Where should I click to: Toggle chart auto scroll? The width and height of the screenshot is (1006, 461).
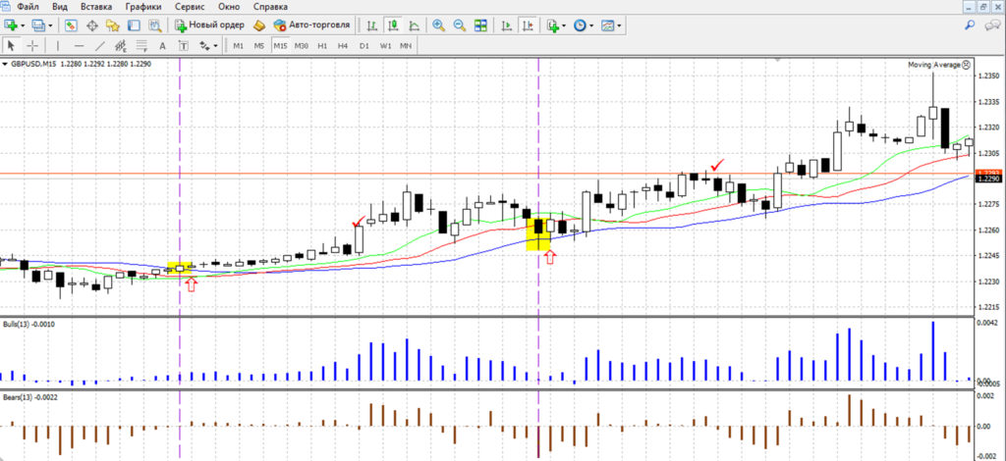coord(506,26)
